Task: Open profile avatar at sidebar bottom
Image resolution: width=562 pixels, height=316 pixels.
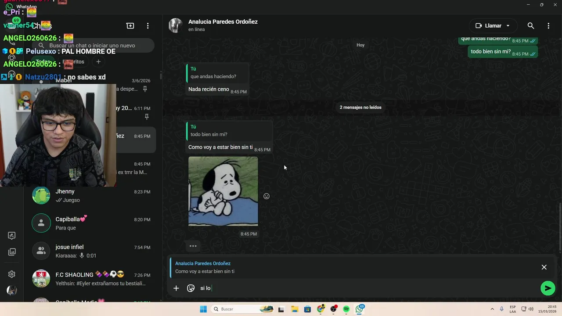Action: [12, 291]
